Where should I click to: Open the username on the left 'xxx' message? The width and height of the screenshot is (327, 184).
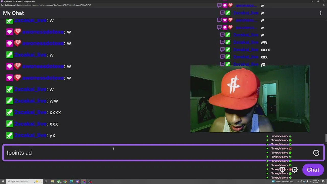click(x=30, y=124)
